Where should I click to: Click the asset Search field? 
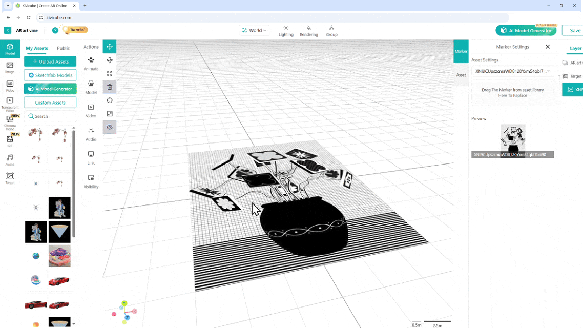[50, 116]
